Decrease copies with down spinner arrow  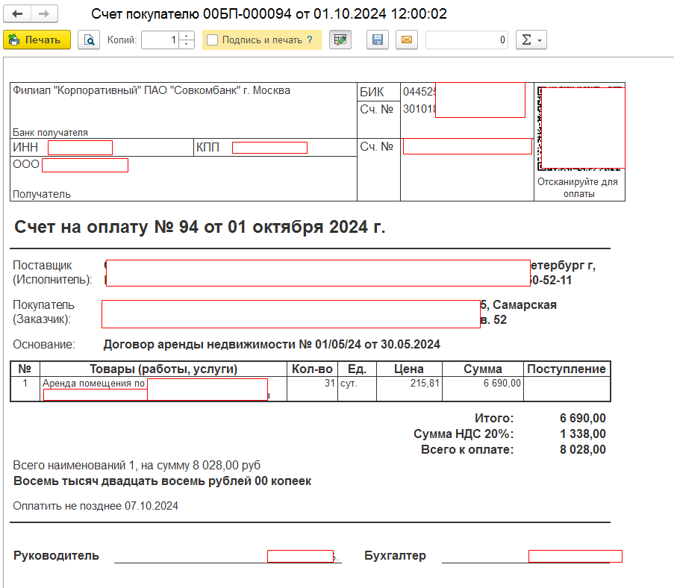pyautogui.click(x=187, y=44)
